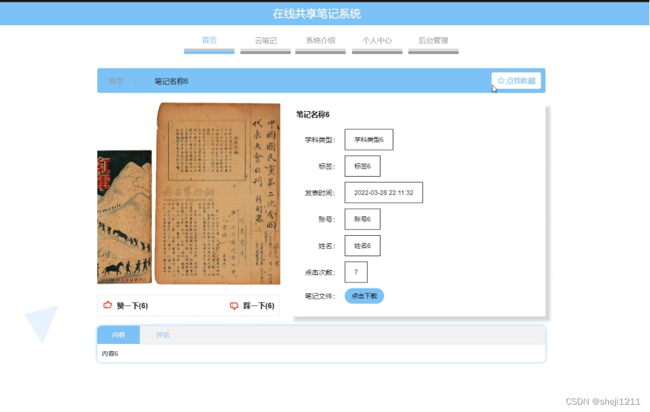Click the 在线共享笔记系统 title banner
The width and height of the screenshot is (650, 412).
(x=325, y=13)
